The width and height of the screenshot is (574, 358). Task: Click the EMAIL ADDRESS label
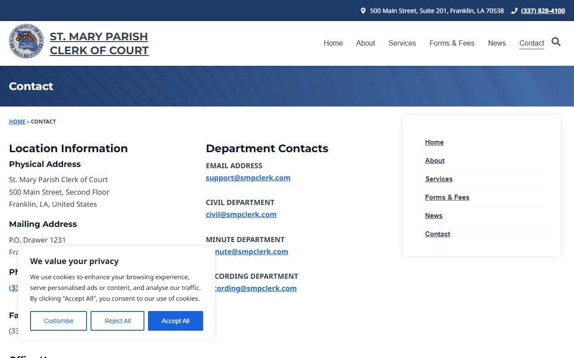coord(234,166)
